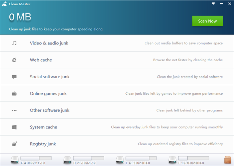Click the D: 25.7GB/65.7GB label
The width and height of the screenshot is (234, 166).
tap(85, 163)
